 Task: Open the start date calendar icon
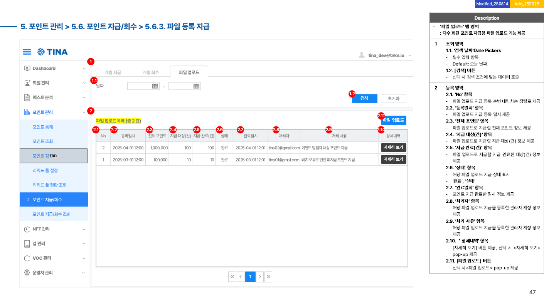click(155, 86)
